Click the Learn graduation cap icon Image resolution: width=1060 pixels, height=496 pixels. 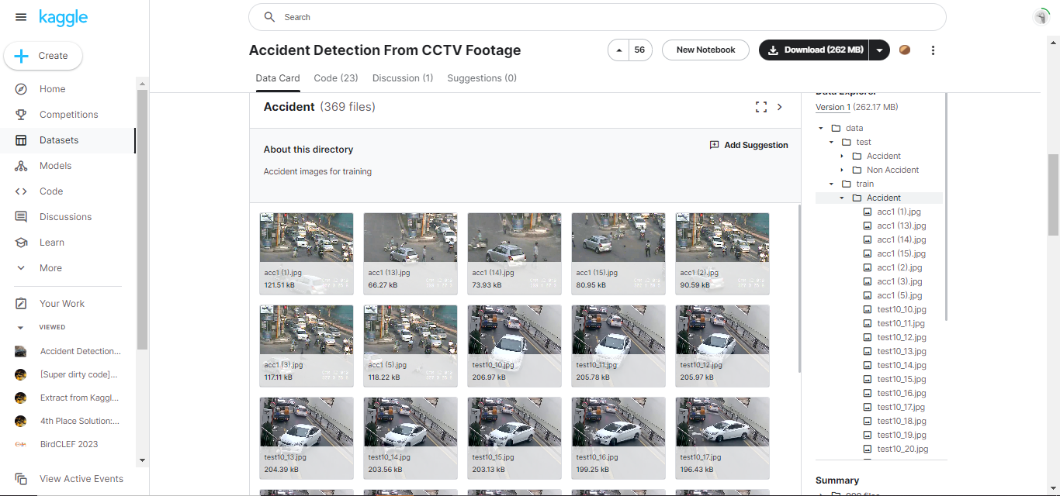tap(22, 243)
